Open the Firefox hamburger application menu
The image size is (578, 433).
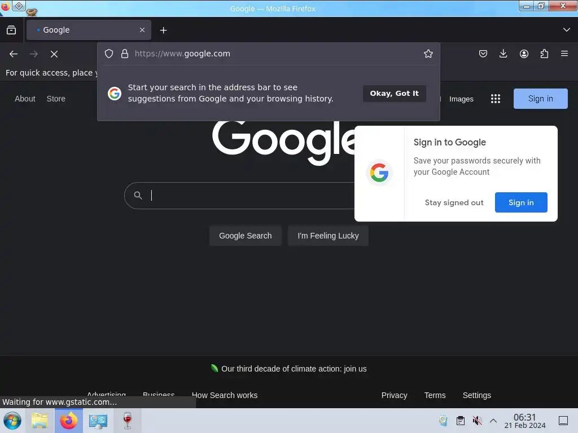click(x=564, y=54)
